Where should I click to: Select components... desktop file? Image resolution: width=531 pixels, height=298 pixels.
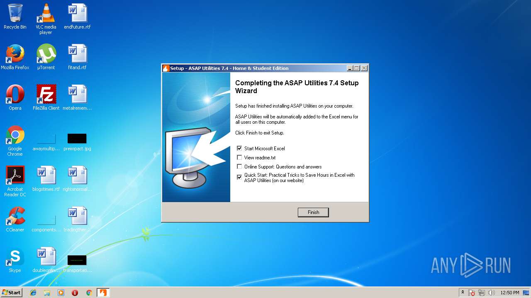(x=46, y=222)
